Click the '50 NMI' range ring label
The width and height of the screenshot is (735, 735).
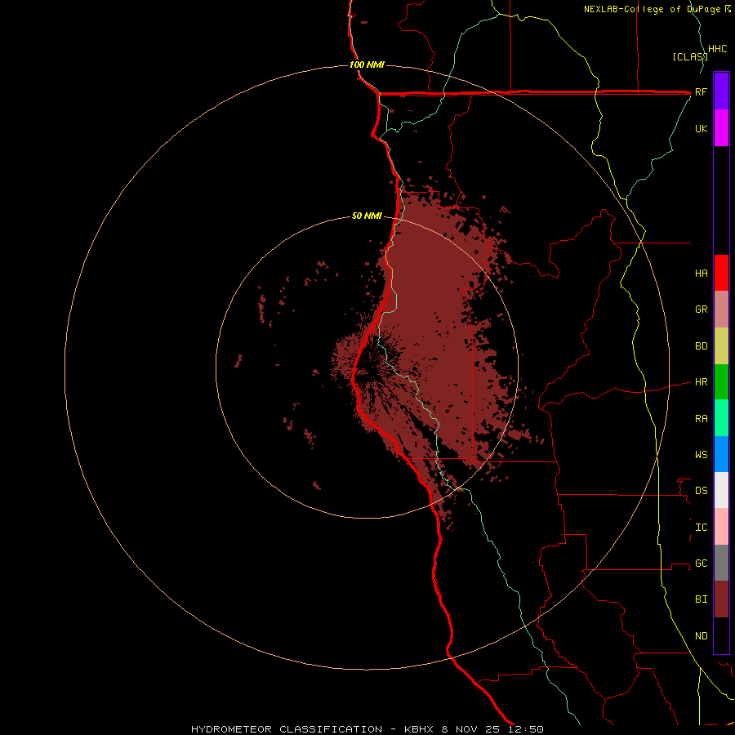click(367, 216)
